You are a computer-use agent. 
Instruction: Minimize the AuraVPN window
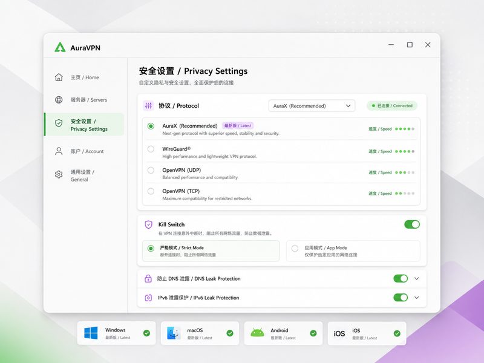point(391,45)
